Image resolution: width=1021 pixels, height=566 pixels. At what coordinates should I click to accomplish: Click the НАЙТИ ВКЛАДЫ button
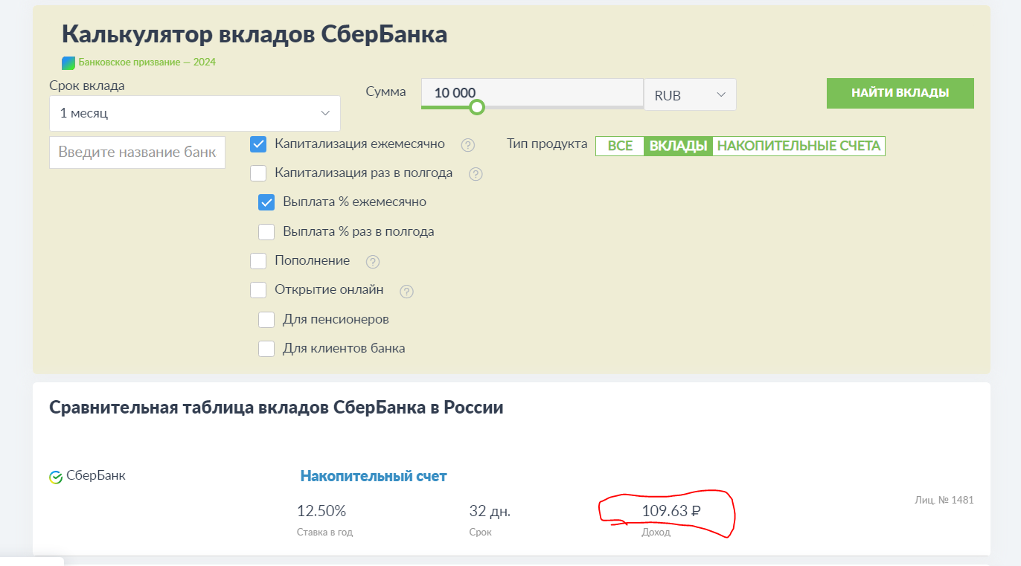[900, 93]
